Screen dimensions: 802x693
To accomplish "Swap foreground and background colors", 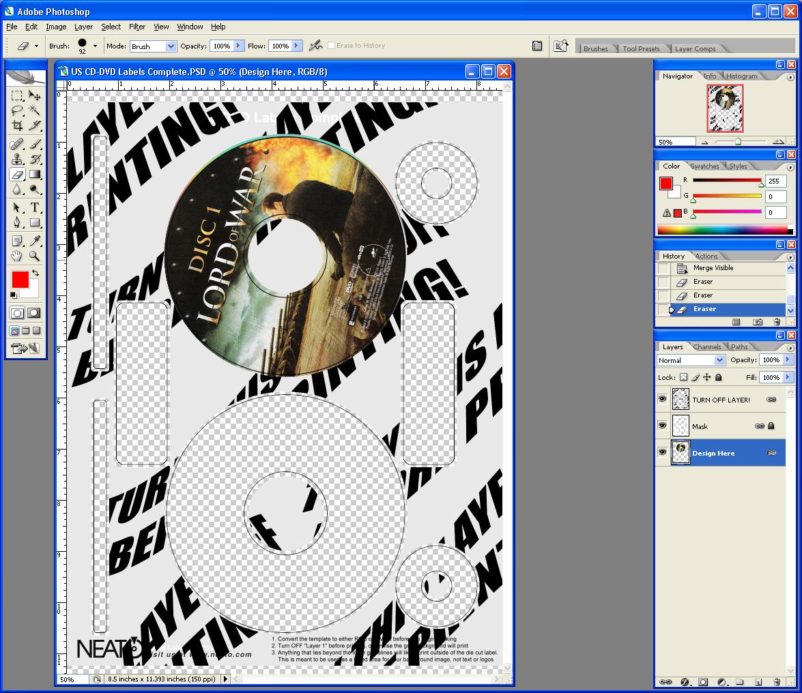I will point(35,273).
